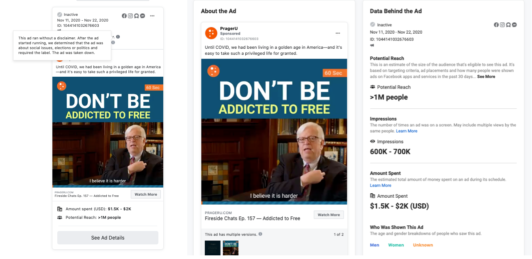This screenshot has width=532, height=259.
Task: Toggle the Unknown legend in the audience breakdown
Action: pos(423,245)
